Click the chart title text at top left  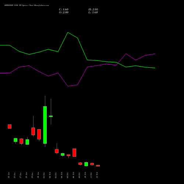tap(26, 6)
